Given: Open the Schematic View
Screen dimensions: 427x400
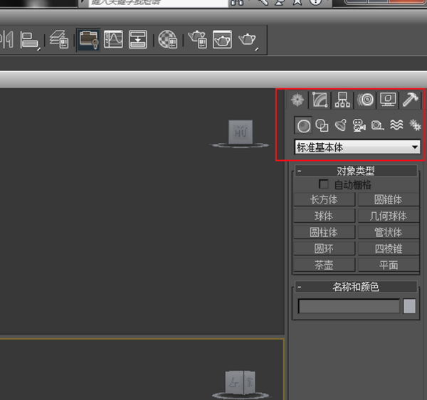Looking at the screenshot, I should coord(138,39).
